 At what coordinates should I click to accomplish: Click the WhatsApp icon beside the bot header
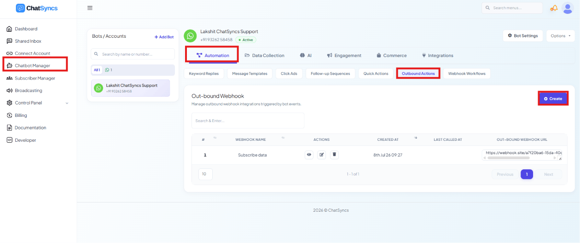click(190, 36)
